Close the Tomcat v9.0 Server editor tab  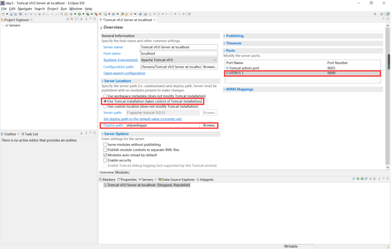tap(155, 20)
